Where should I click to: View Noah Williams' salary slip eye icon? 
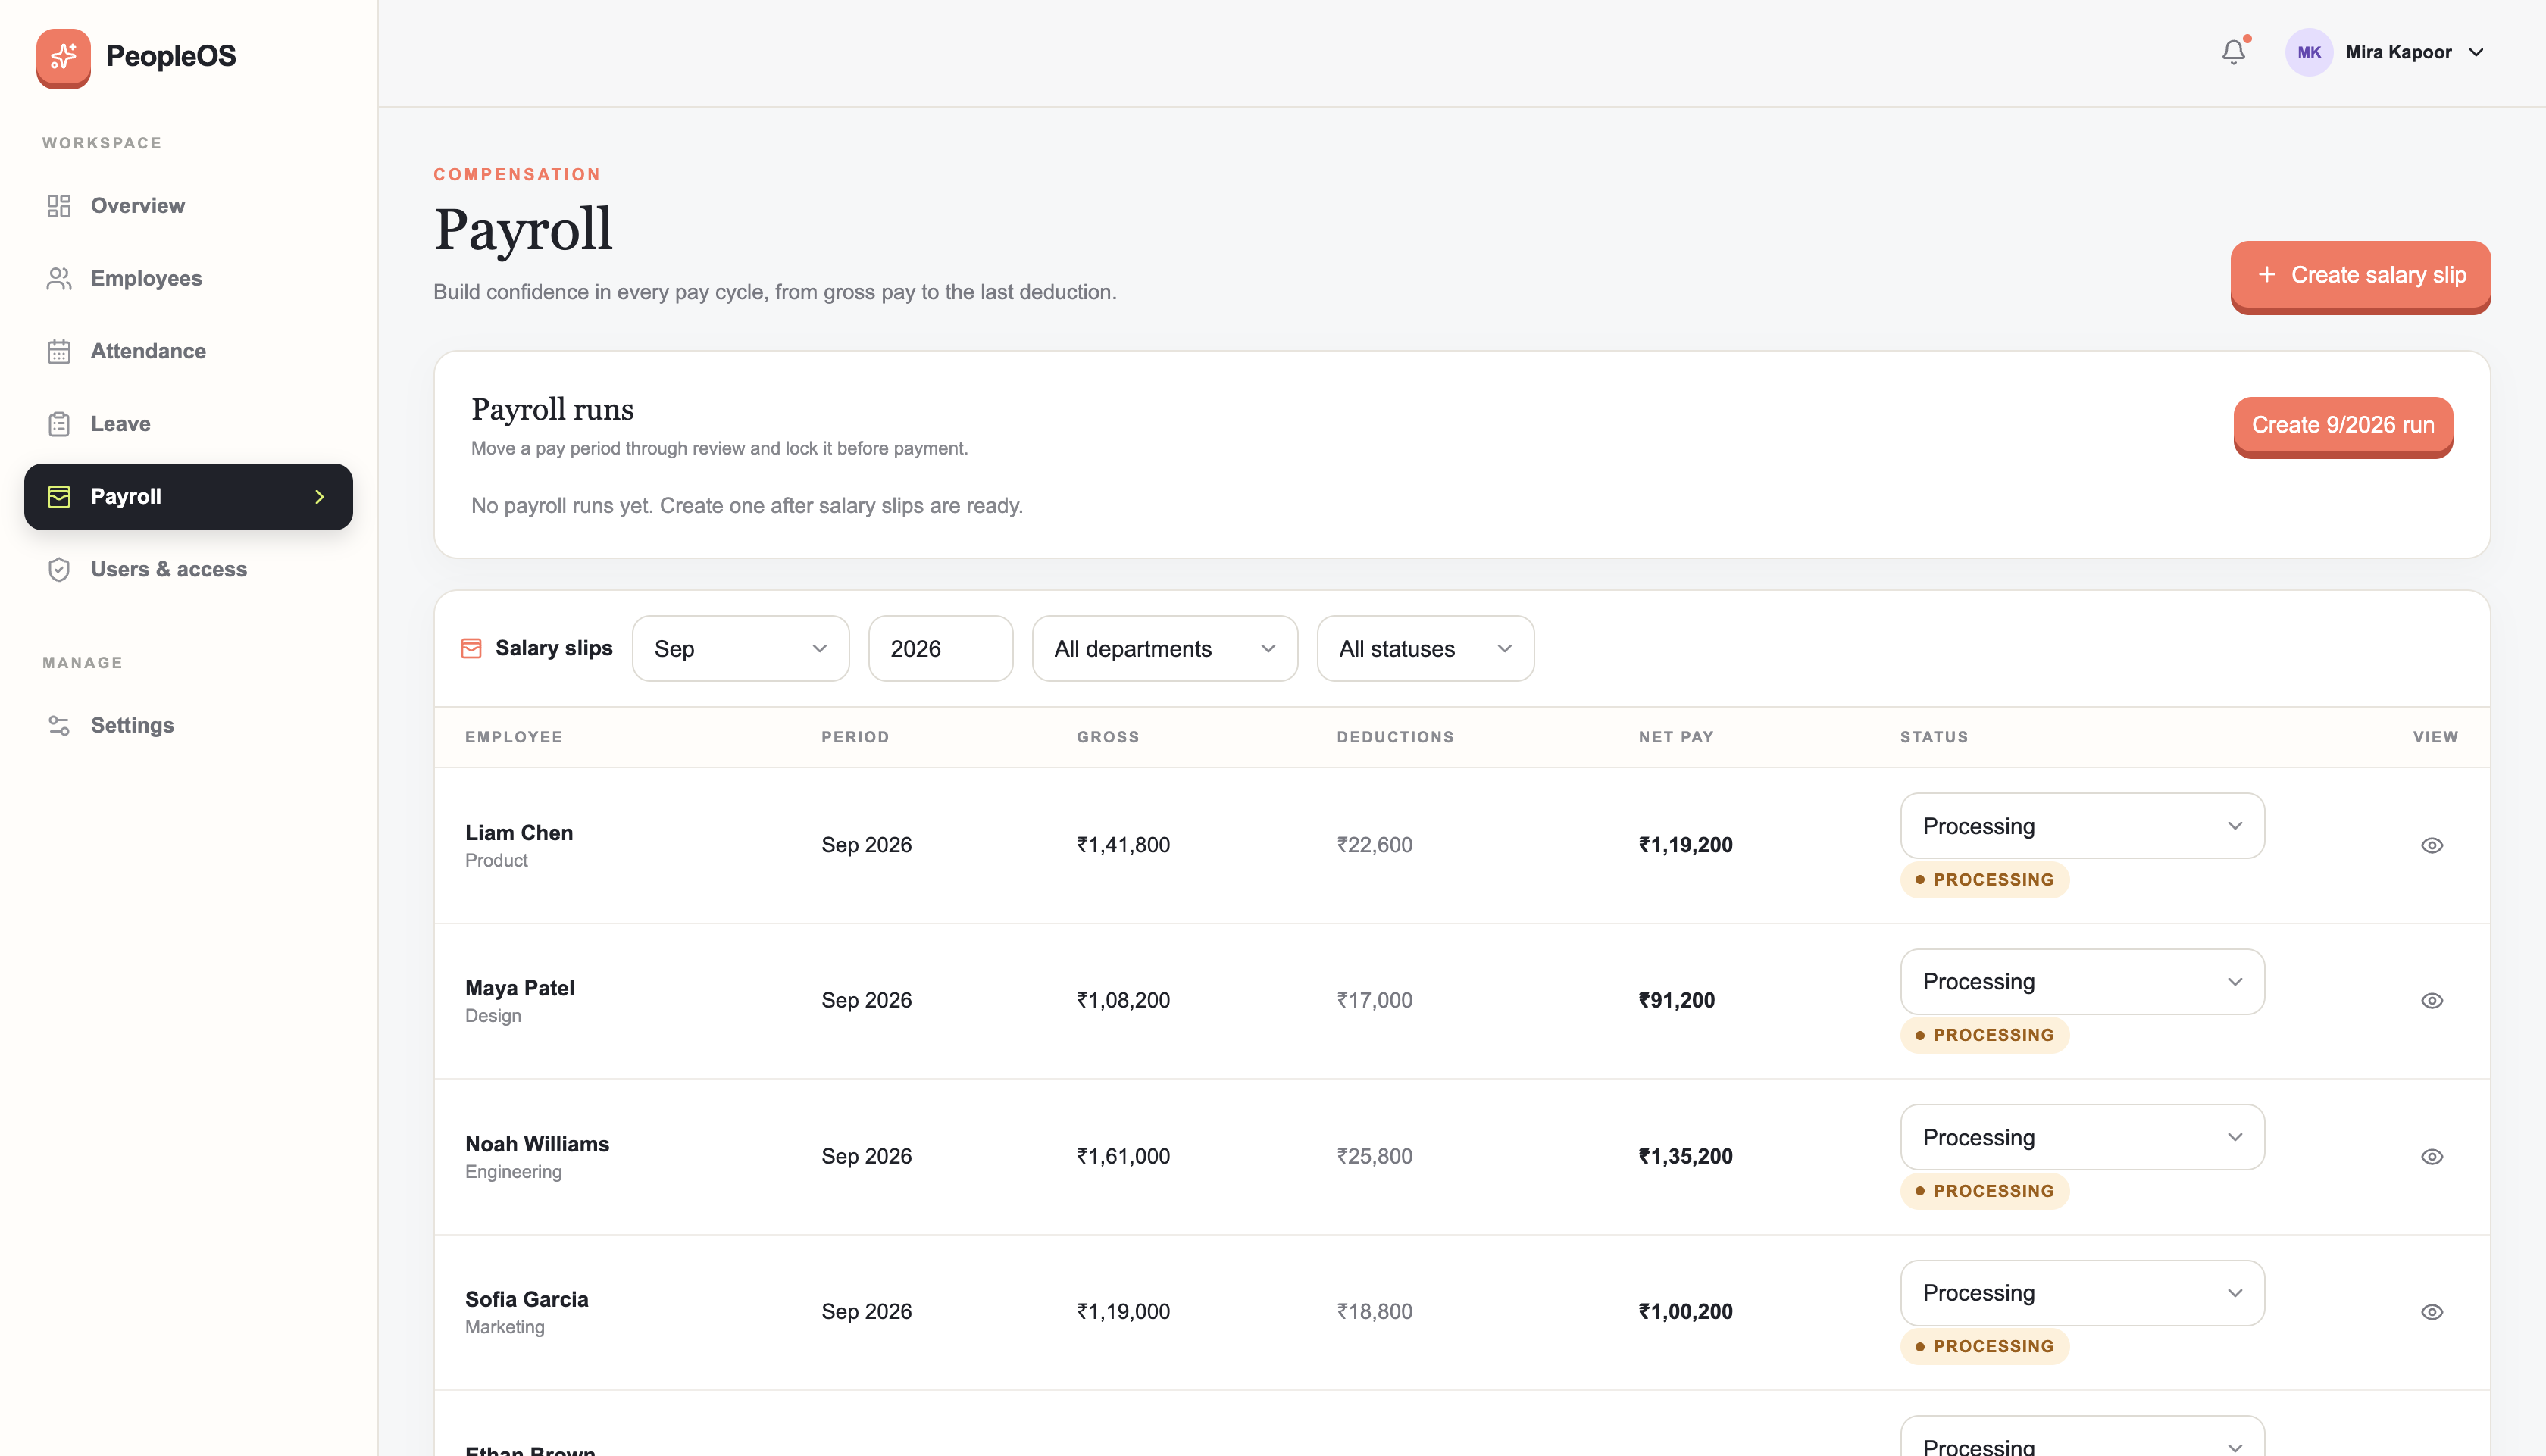[x=2432, y=1156]
